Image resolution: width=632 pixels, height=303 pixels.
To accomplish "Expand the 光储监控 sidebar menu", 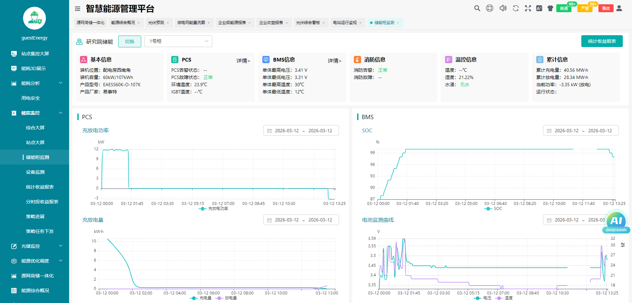I will 35,246.
